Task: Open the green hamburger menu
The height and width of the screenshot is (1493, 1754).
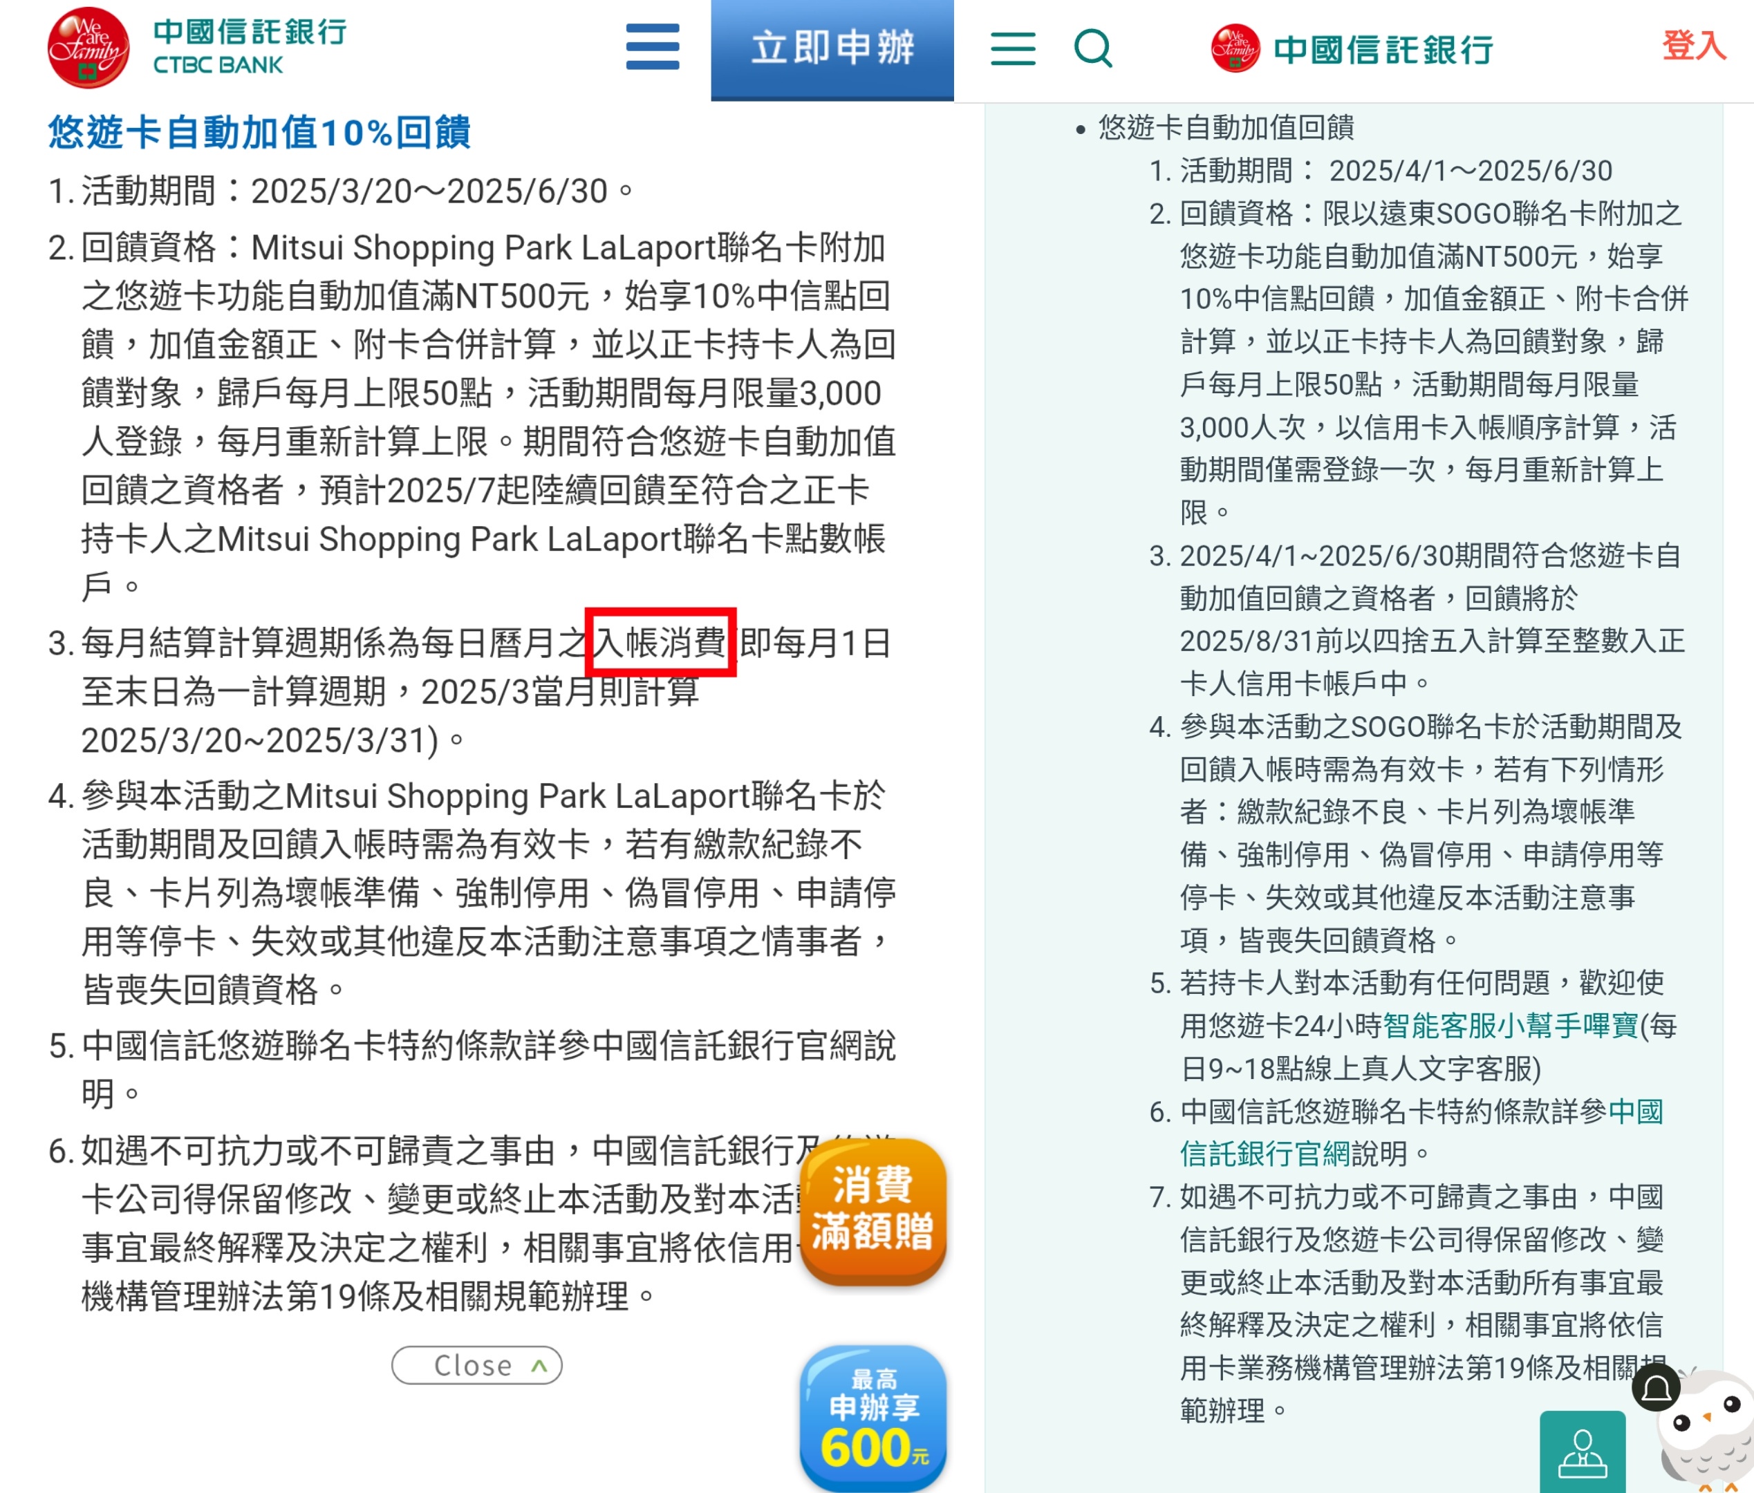Action: pos(1014,48)
